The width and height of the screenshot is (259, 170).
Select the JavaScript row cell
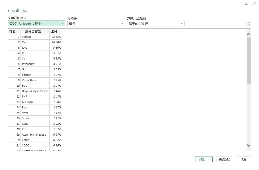point(28,64)
